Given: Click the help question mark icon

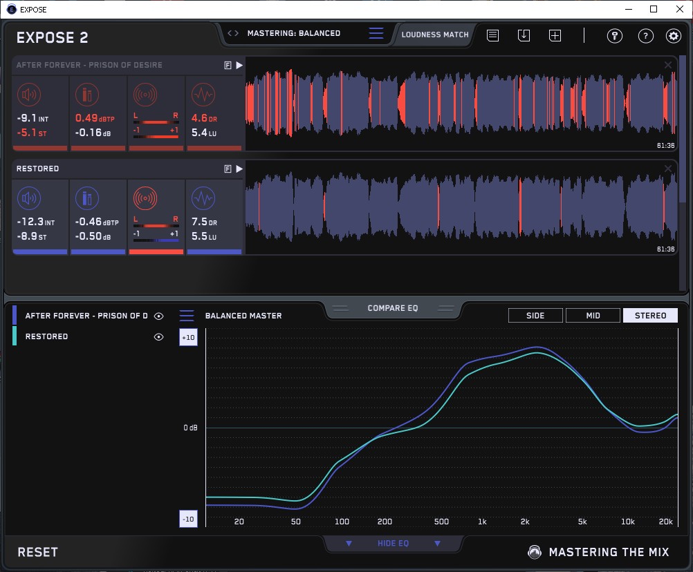Looking at the screenshot, I should point(645,36).
